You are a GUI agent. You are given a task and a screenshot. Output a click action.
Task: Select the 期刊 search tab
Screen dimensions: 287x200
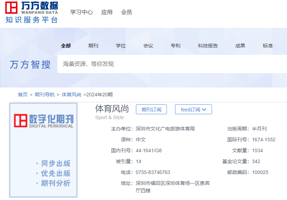(x=93, y=46)
